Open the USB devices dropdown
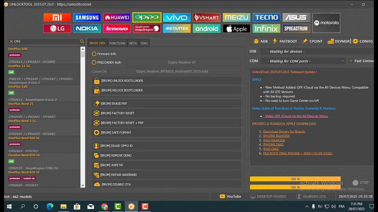The image size is (378, 212). [317, 52]
